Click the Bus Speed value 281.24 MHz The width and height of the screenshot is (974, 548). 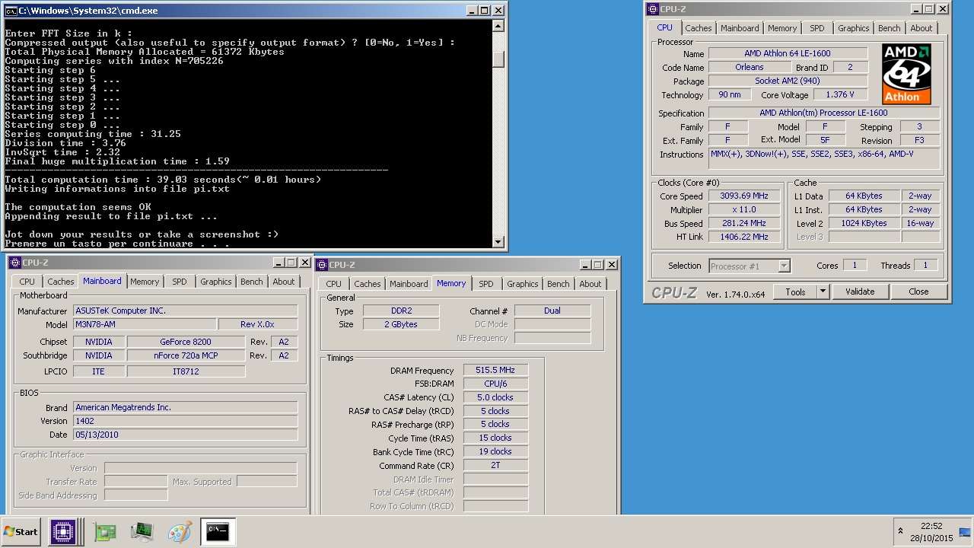point(744,224)
